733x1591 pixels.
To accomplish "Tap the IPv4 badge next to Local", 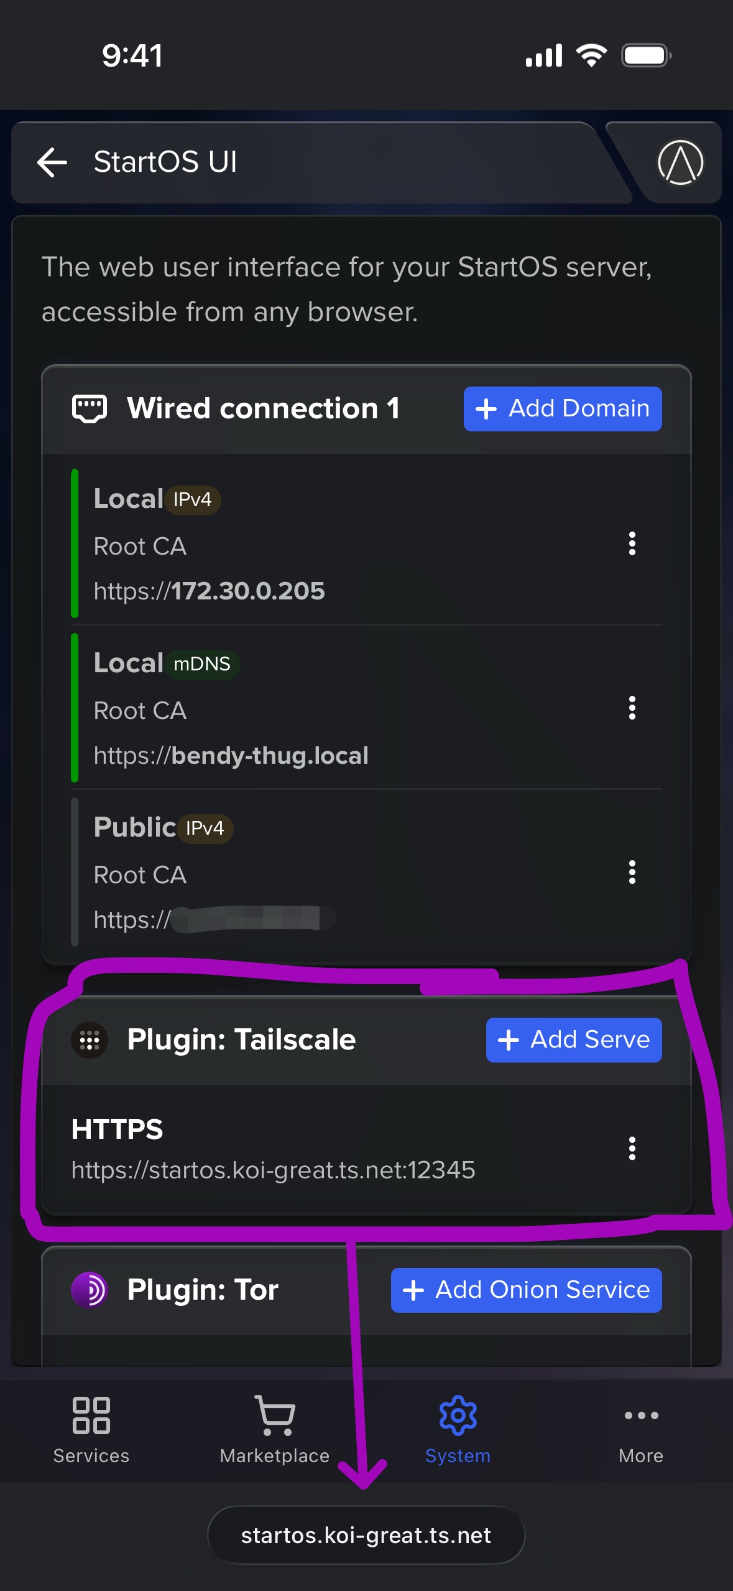I will tap(193, 500).
